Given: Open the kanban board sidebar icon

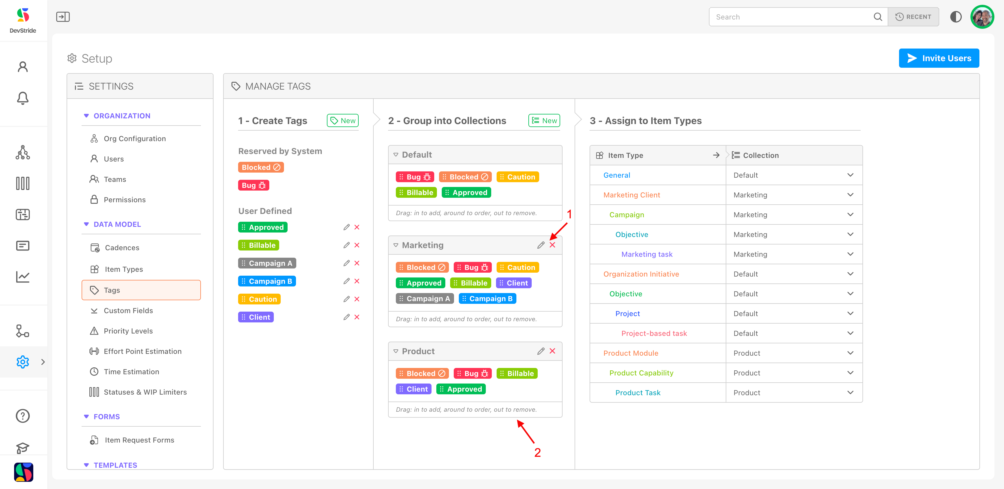Looking at the screenshot, I should point(22,183).
